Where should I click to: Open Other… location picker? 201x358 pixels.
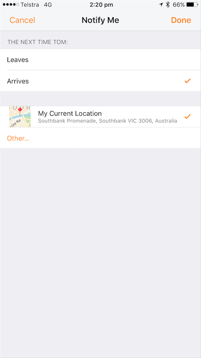coord(18,138)
